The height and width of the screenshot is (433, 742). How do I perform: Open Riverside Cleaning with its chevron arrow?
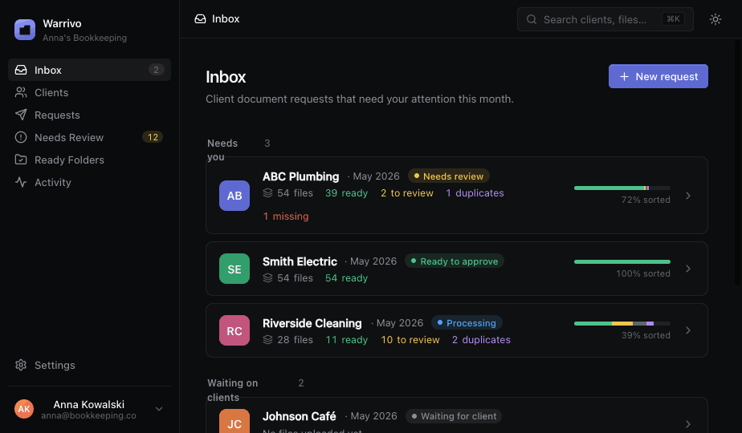click(688, 330)
